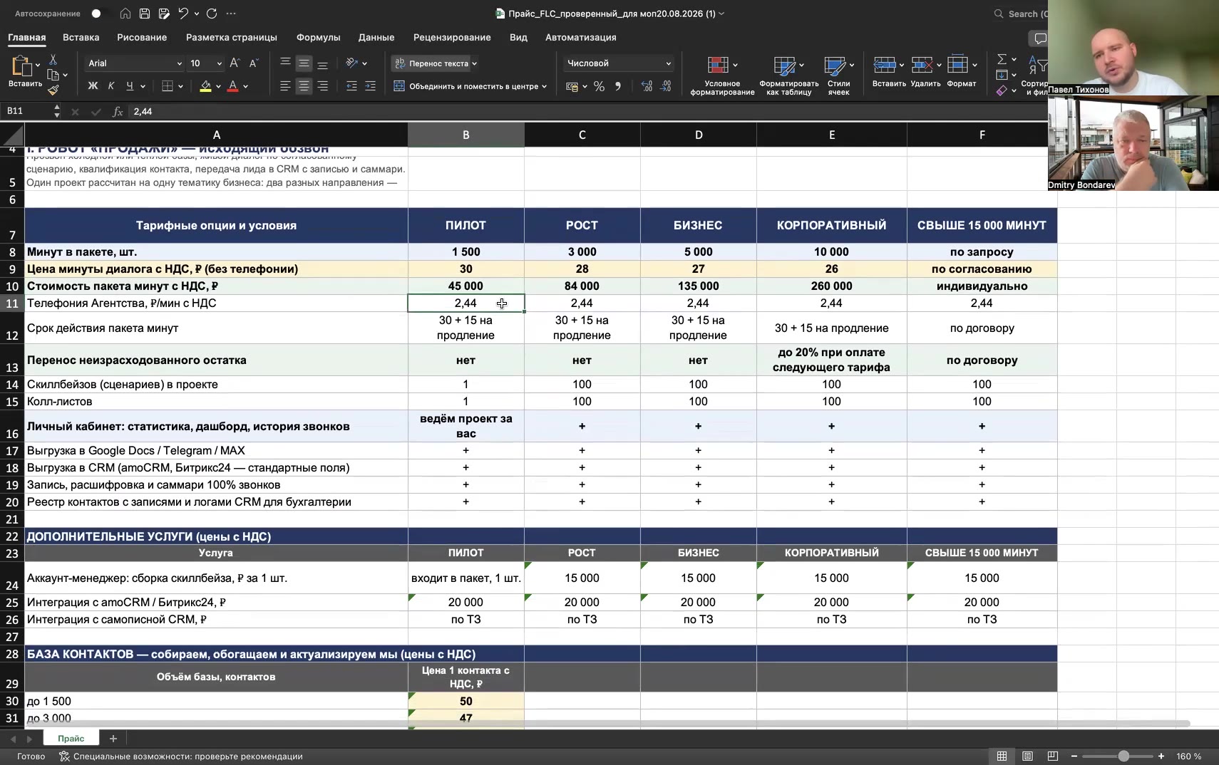This screenshot has height=765, width=1219.
Task: Open Условное форматирование menu
Action: 722,76
